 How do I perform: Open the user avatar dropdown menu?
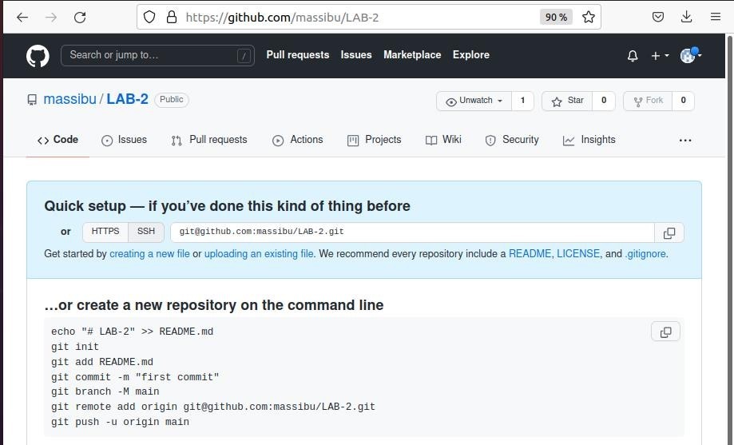(x=691, y=55)
